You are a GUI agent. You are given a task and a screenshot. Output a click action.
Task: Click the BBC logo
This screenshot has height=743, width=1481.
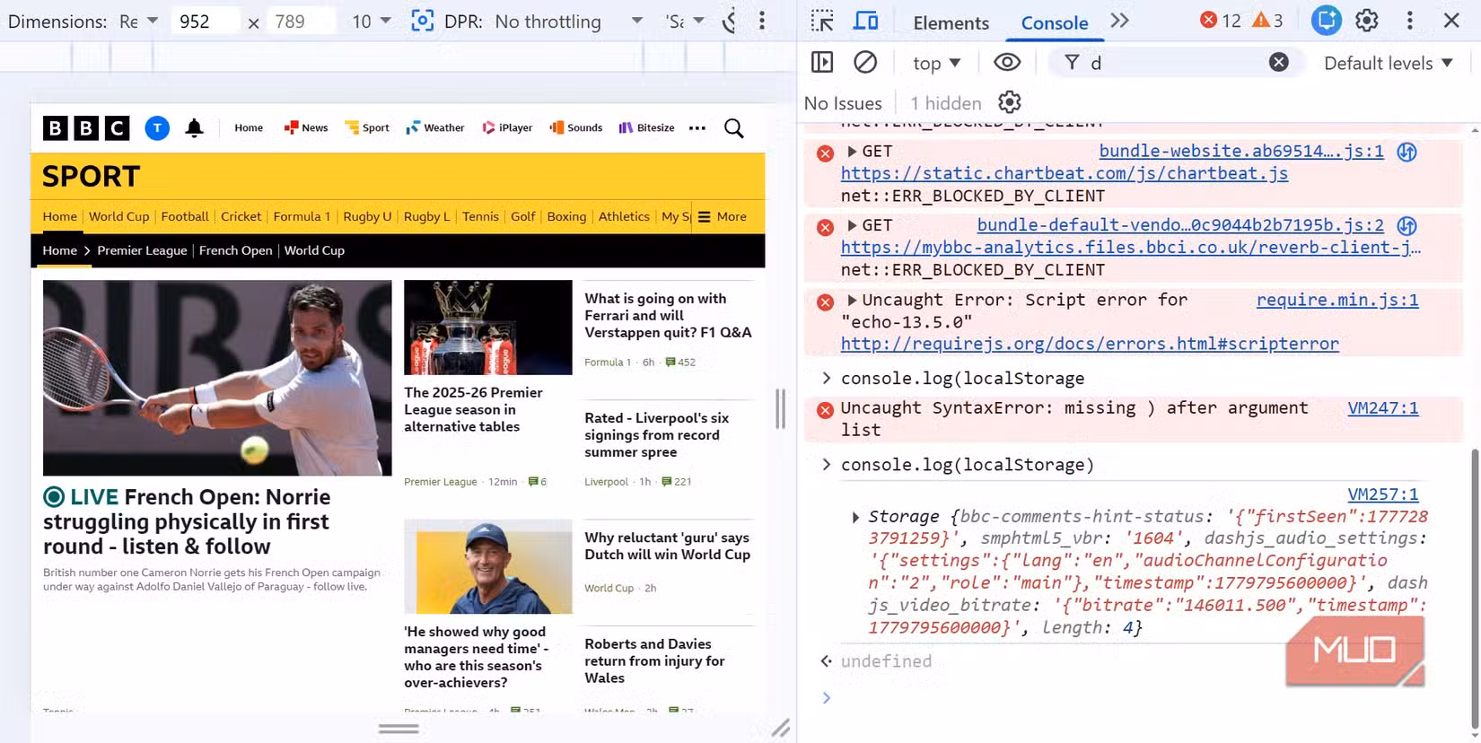click(86, 128)
